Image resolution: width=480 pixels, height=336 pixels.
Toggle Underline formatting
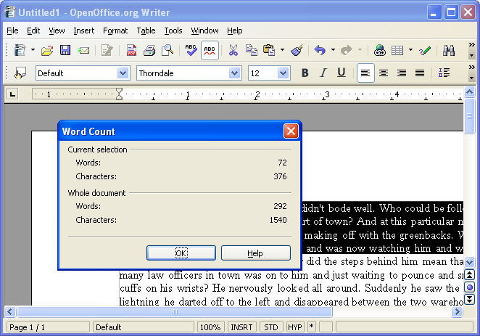pos(341,73)
